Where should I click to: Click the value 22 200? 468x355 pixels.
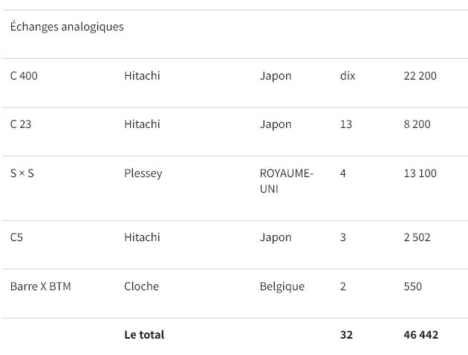click(420, 76)
